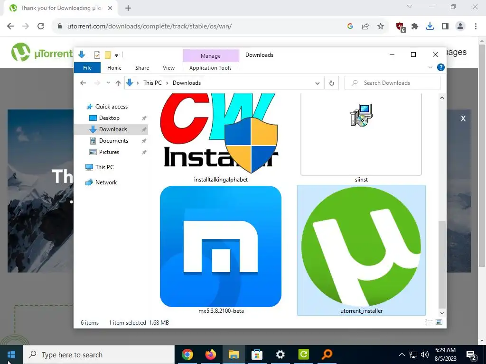486x364 pixels.
Task: Open the notification center icon
Action: [471, 355]
